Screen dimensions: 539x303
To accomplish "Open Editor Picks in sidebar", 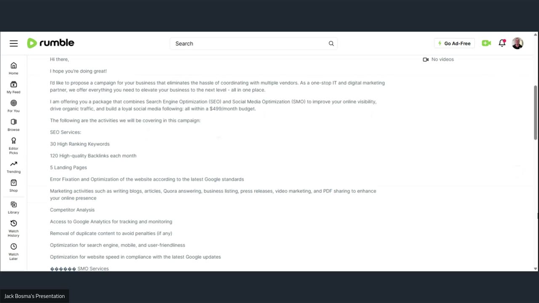I will (13, 146).
